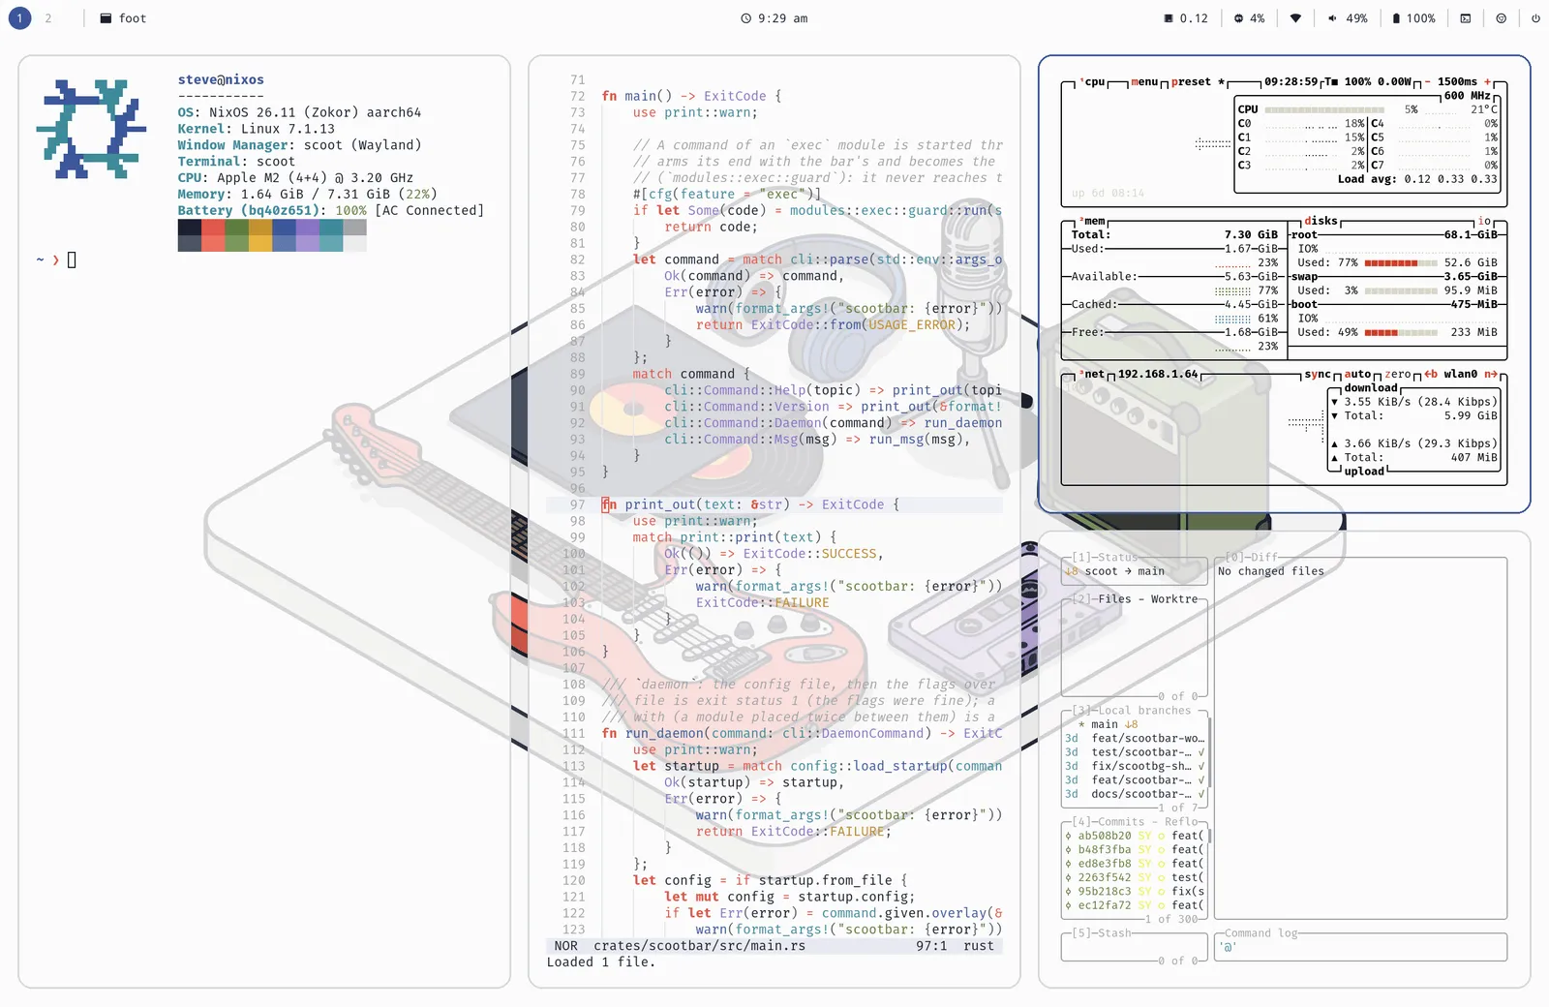This screenshot has height=1007, width=1549.
Task: Switch to workspace 1 in the top bar
Action: pyautogui.click(x=19, y=18)
